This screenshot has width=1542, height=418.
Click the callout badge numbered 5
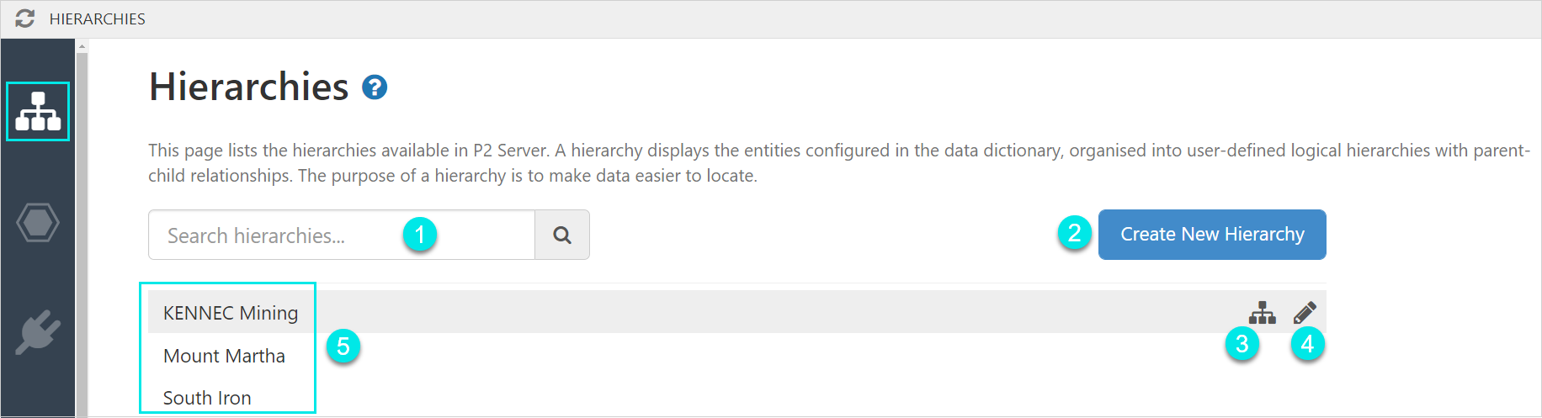tap(343, 347)
